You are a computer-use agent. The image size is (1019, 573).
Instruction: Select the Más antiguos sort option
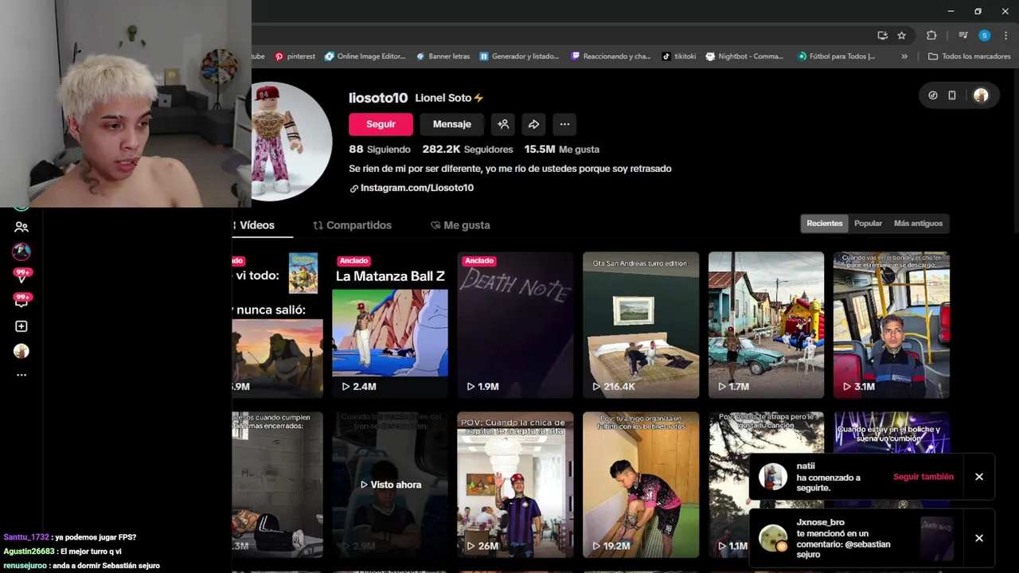(x=918, y=224)
